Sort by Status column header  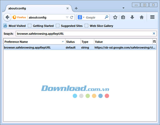(x=73, y=42)
